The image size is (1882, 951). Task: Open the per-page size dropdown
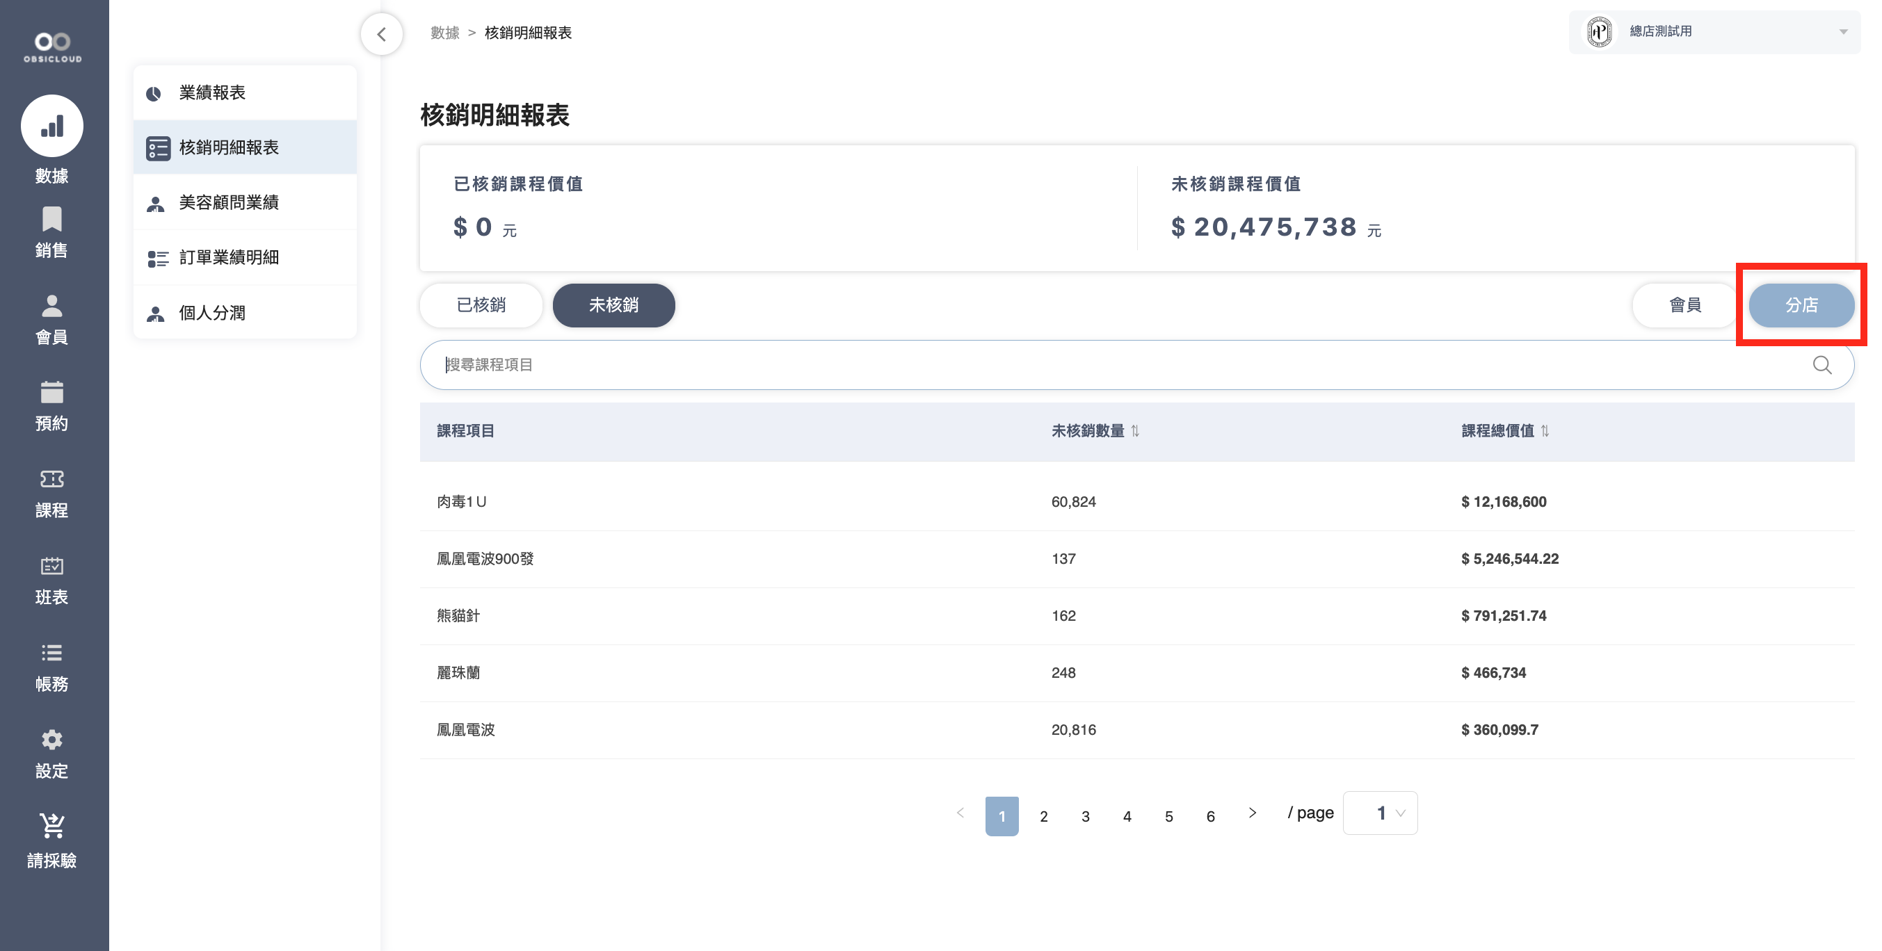[1379, 813]
